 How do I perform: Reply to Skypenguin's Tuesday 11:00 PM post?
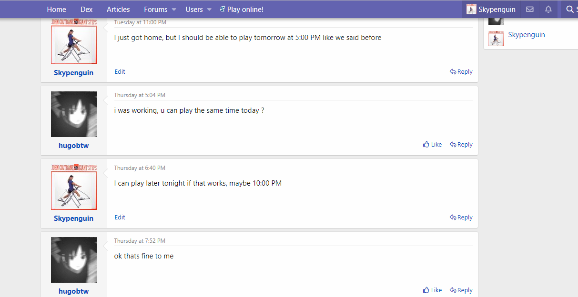pyautogui.click(x=461, y=72)
